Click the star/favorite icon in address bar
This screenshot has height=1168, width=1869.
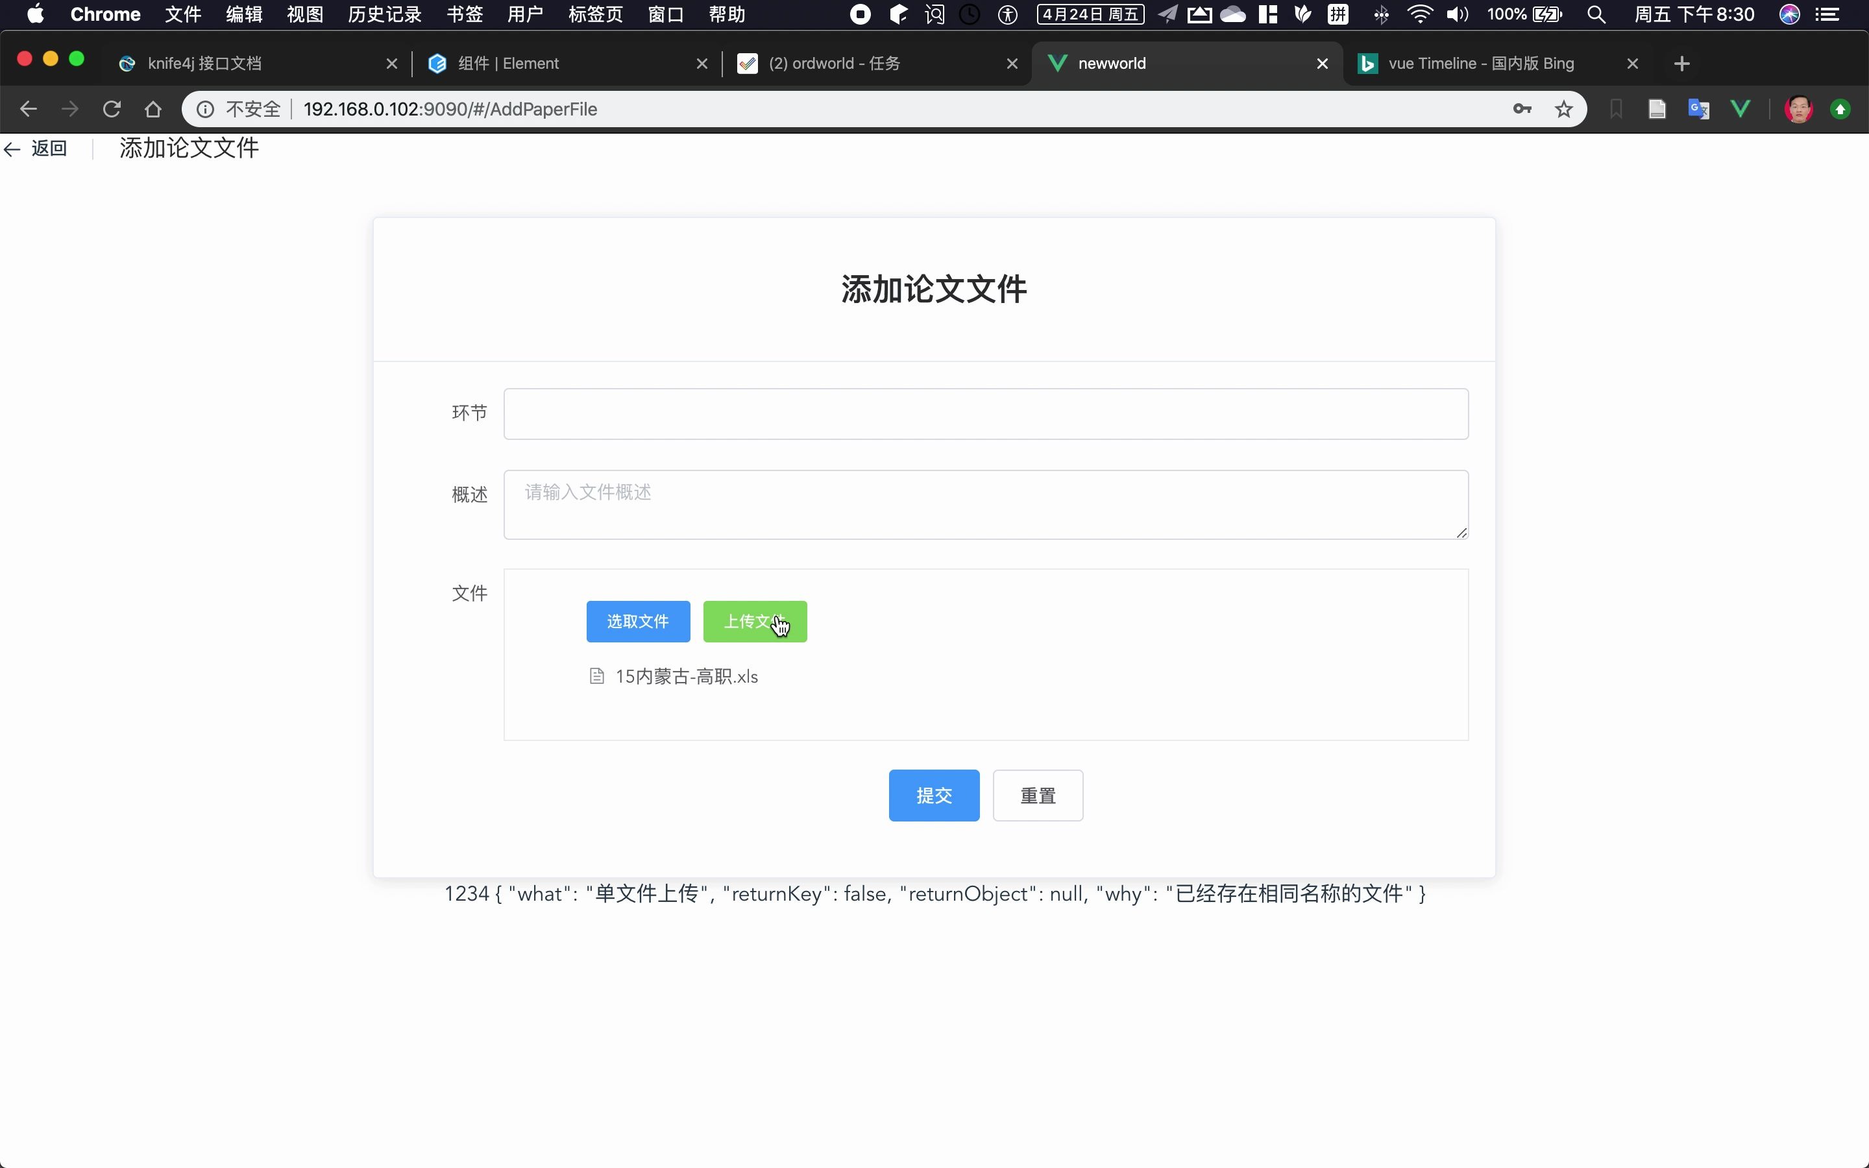pos(1563,109)
